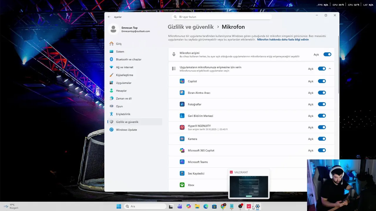Click the microphone icon beside Mikrofon erişimi

click(174, 55)
